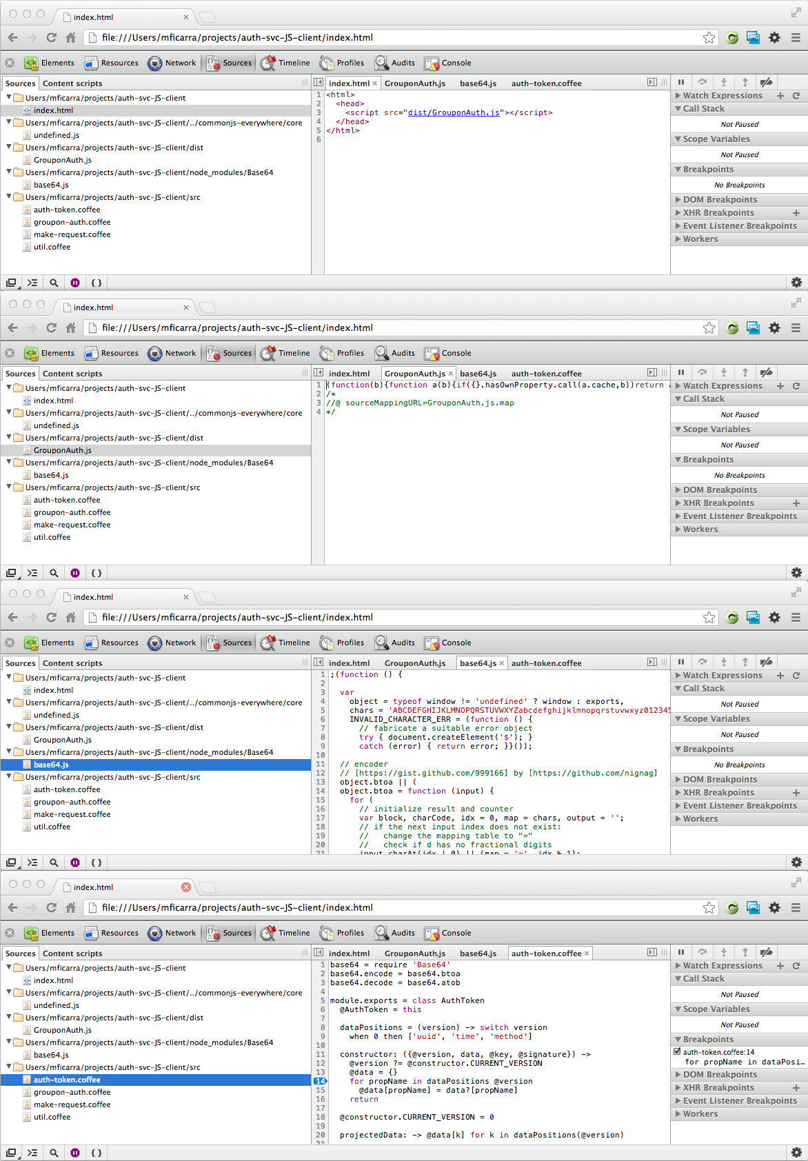Image resolution: width=808 pixels, height=1161 pixels.
Task: Open DevTools settings gear in window showing auth-token.coffee
Action: (x=796, y=1153)
